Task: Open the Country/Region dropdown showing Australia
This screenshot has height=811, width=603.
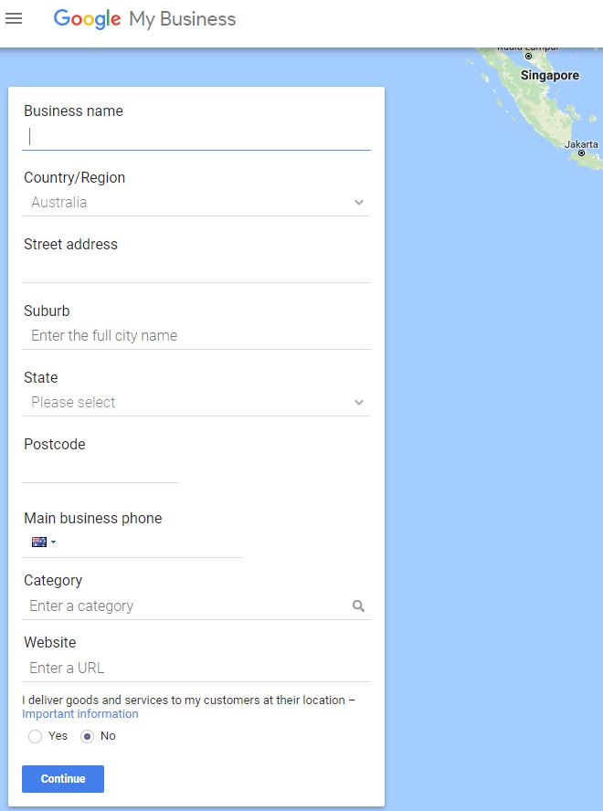Action: [196, 202]
